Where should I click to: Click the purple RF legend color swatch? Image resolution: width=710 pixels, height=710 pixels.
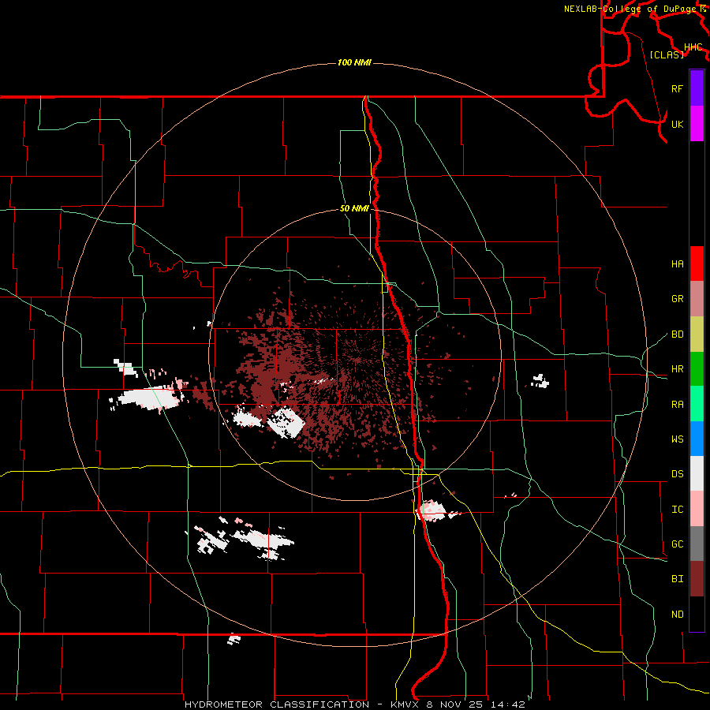click(x=697, y=88)
